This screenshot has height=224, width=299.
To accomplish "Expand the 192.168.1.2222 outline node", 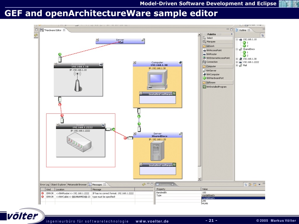I will (237, 62).
